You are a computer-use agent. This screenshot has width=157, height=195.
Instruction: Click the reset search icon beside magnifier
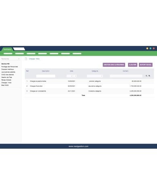(149, 76)
